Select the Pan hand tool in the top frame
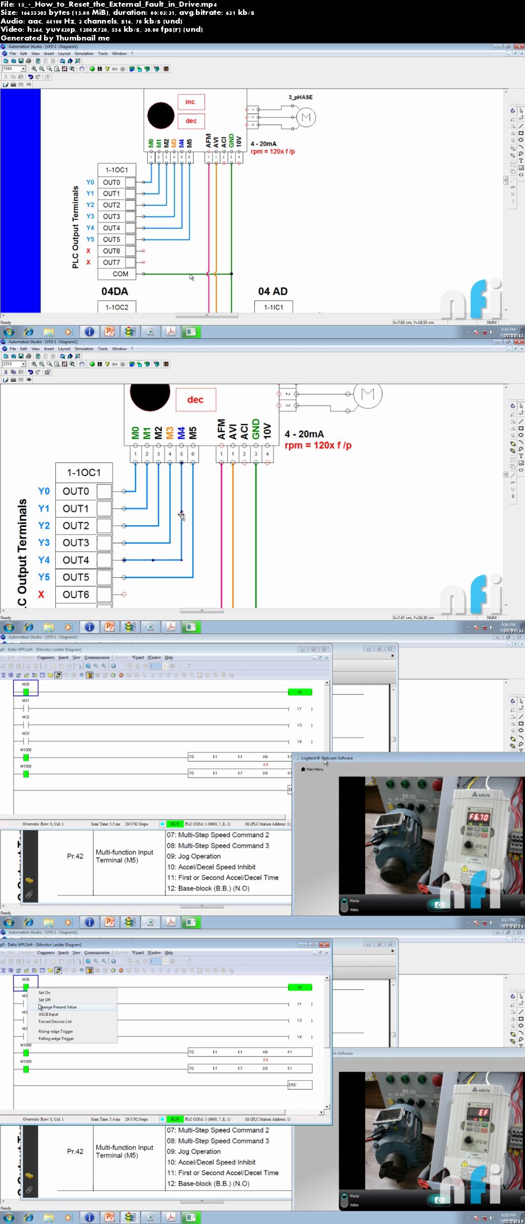 click(x=82, y=69)
